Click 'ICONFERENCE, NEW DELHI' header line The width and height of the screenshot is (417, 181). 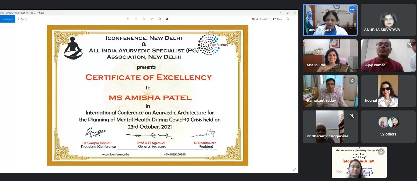click(x=144, y=38)
